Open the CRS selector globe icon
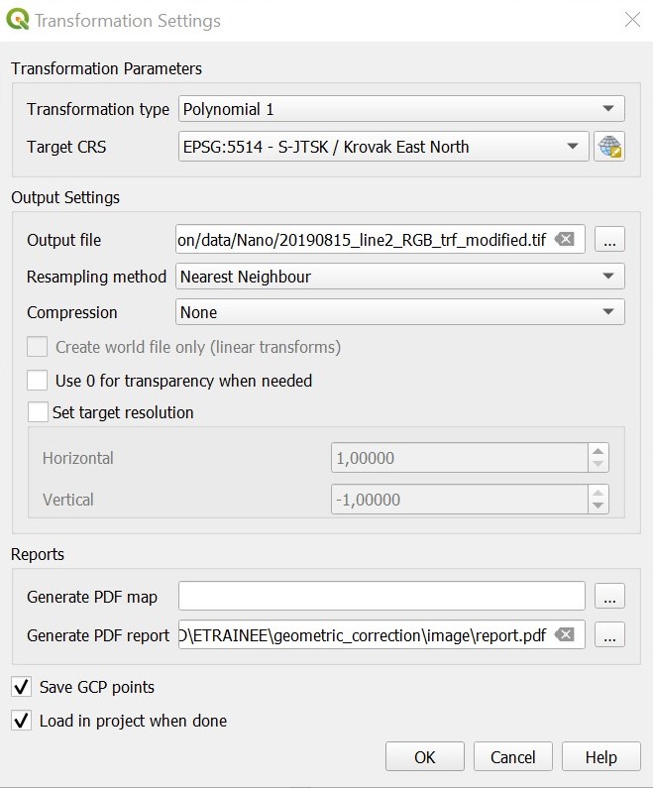Image resolution: width=653 pixels, height=788 pixels. 608,147
